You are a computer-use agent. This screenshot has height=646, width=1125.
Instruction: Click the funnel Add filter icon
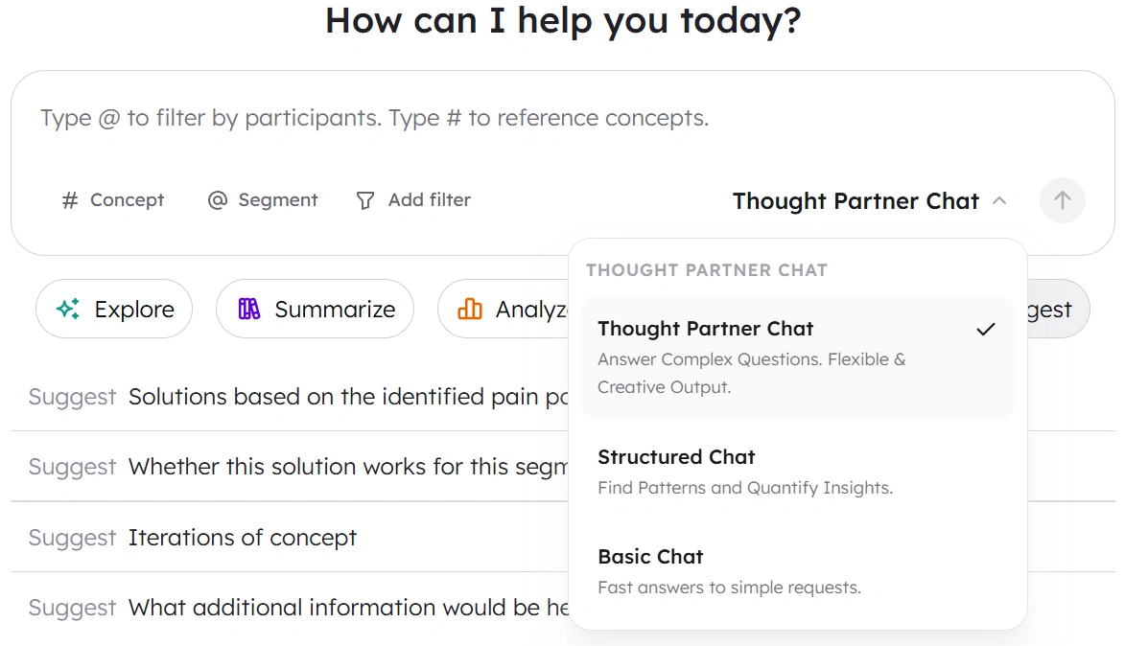365,200
